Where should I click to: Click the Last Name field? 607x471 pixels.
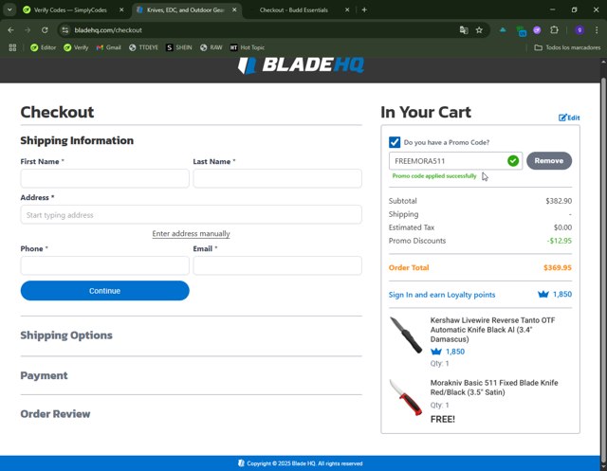point(277,178)
